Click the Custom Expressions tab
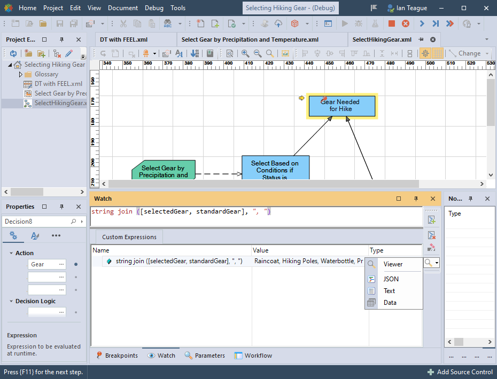The image size is (497, 379). 129,237
